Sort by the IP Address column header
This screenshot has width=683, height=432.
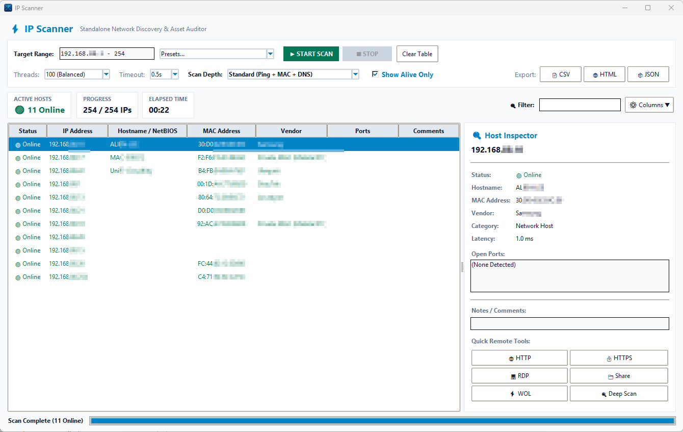coord(77,131)
